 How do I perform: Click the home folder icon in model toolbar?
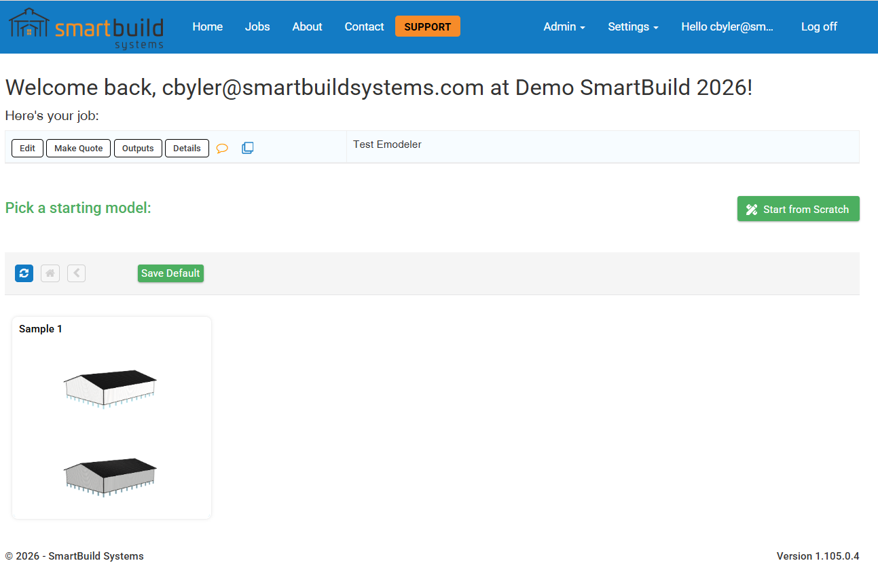coord(50,273)
